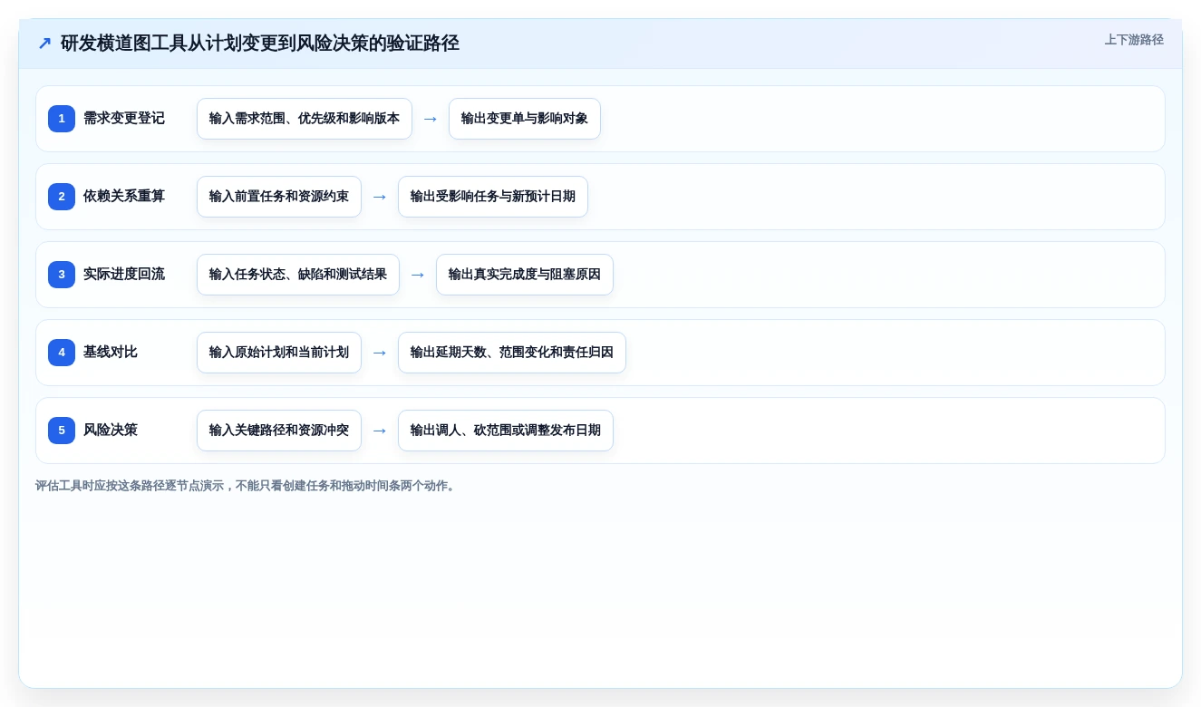The width and height of the screenshot is (1201, 707).
Task: Select step badge 1 for 需求变更登记
Action: [x=62, y=119]
